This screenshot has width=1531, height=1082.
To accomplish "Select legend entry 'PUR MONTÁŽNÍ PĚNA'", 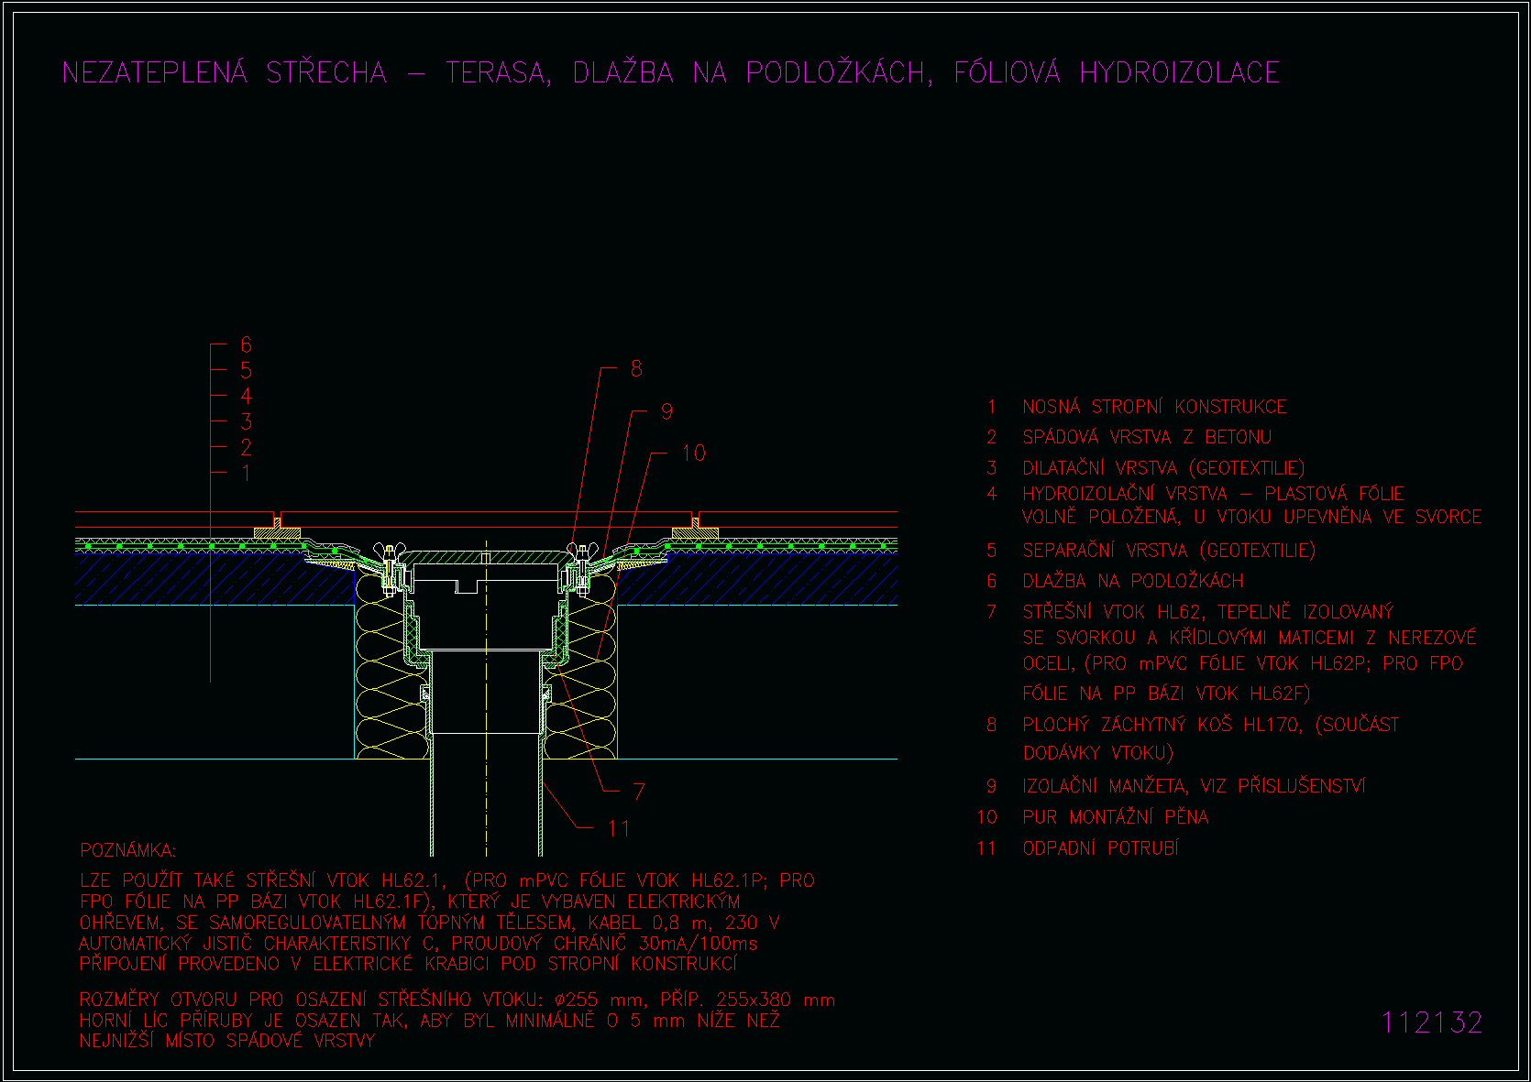I will (x=1116, y=817).
